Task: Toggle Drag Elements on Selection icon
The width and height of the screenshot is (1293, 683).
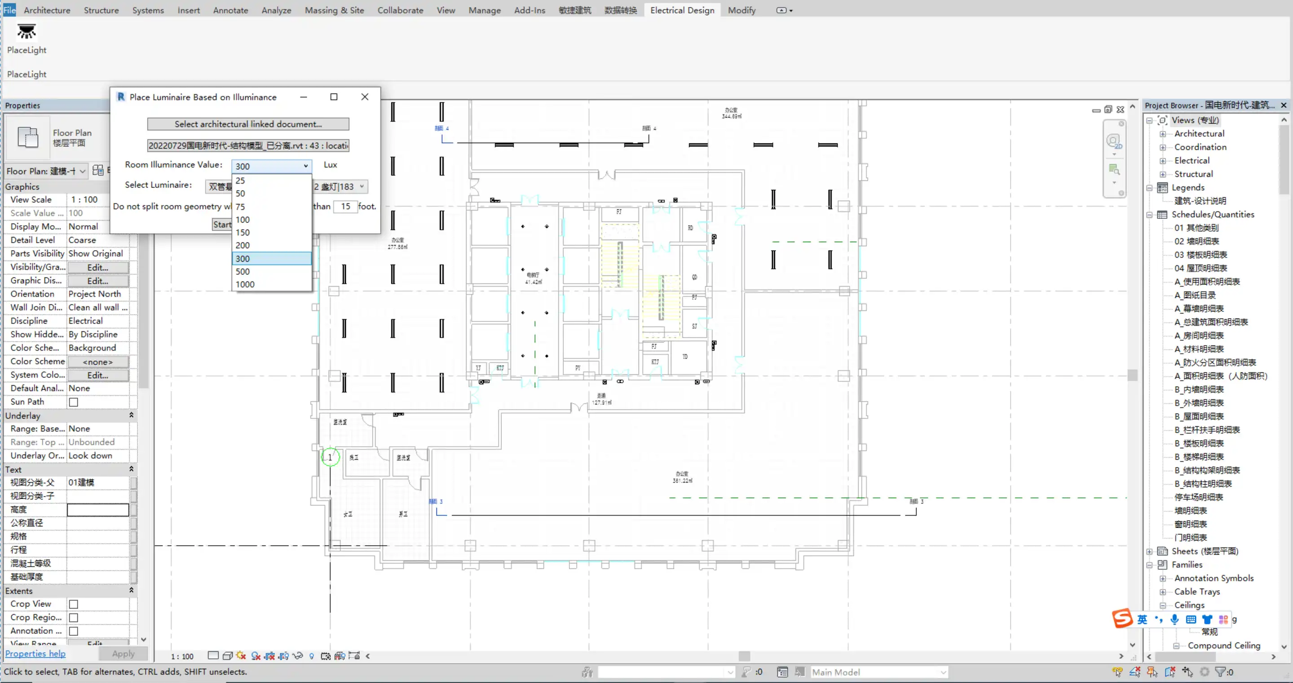Action: (x=1187, y=672)
